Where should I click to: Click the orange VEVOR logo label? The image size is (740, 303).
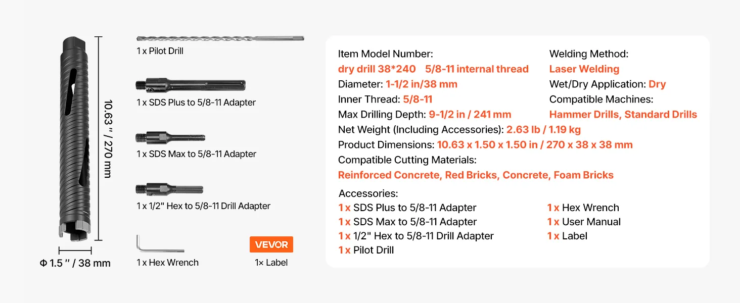point(271,244)
